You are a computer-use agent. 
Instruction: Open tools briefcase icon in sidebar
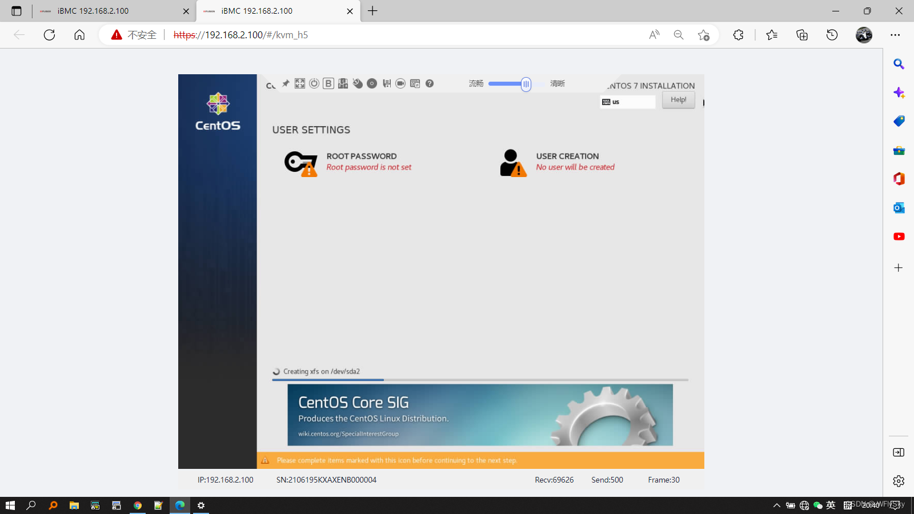pyautogui.click(x=899, y=150)
